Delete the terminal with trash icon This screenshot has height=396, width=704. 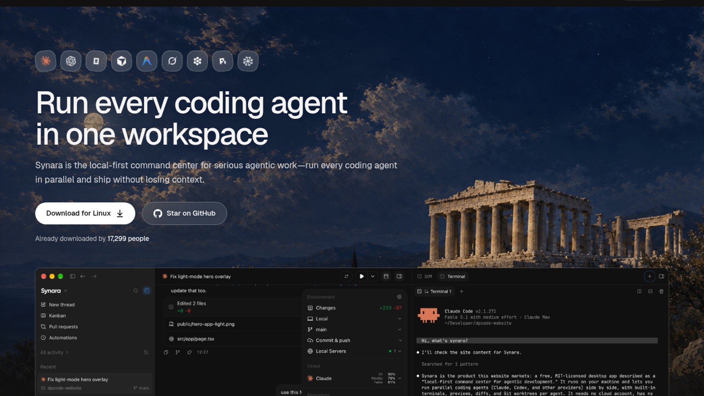[x=661, y=291]
